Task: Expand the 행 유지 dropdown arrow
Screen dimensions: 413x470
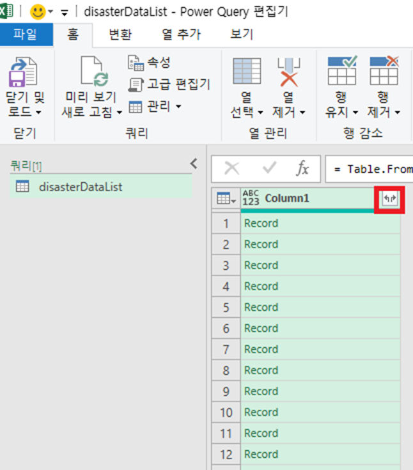Action: [355, 113]
